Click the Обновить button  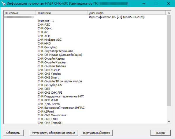(x=13, y=133)
